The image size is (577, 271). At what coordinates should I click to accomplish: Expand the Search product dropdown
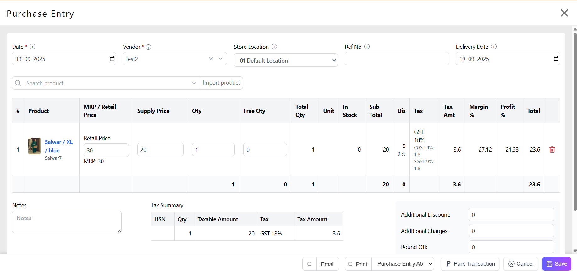pos(194,83)
